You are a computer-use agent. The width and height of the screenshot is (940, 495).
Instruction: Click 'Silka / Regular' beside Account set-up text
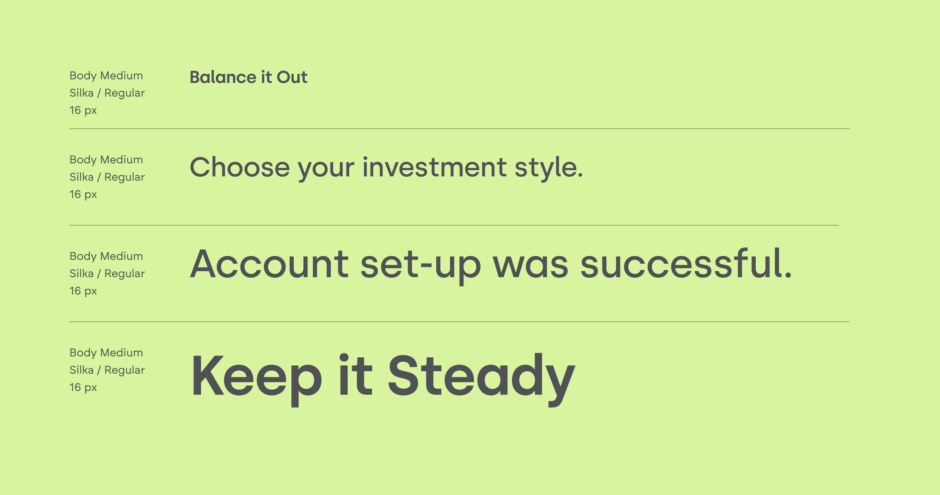(x=107, y=274)
